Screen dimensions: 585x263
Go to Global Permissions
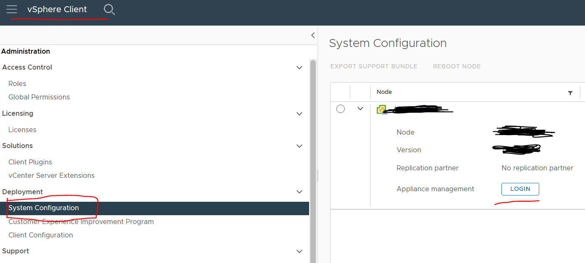click(x=39, y=97)
